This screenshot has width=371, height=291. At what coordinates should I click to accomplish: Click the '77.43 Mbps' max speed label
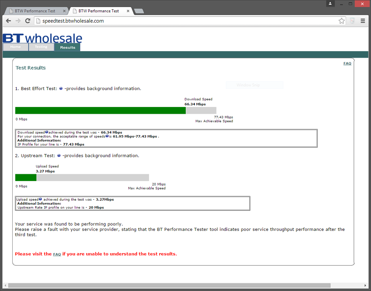coord(223,117)
